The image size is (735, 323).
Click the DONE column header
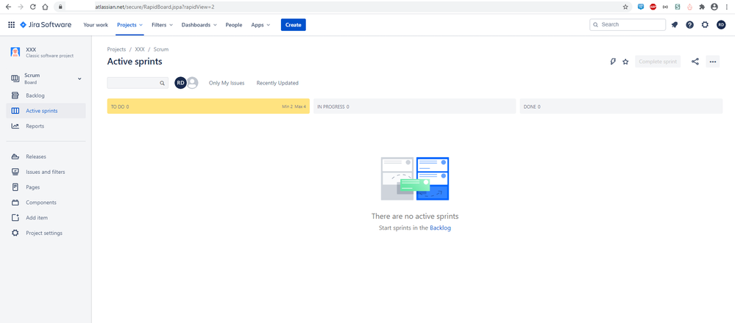coord(621,106)
